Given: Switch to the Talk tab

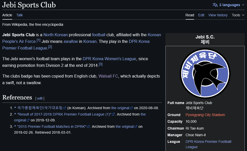Looking at the screenshot, I should 19,15.
